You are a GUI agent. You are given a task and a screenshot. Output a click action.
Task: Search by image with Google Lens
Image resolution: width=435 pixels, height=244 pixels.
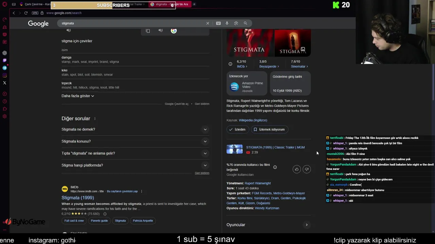click(236, 23)
